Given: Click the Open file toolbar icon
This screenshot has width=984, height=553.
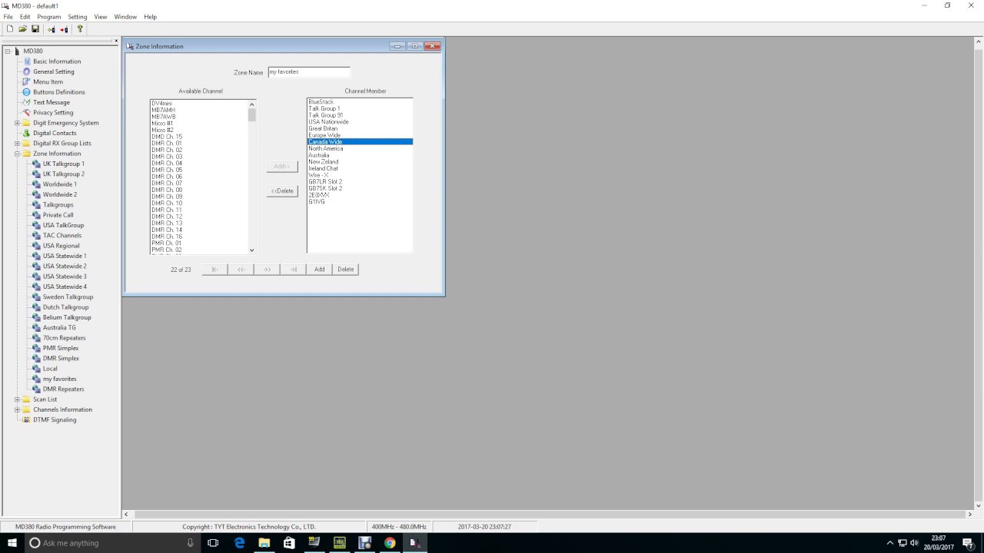Looking at the screenshot, I should tap(22, 29).
